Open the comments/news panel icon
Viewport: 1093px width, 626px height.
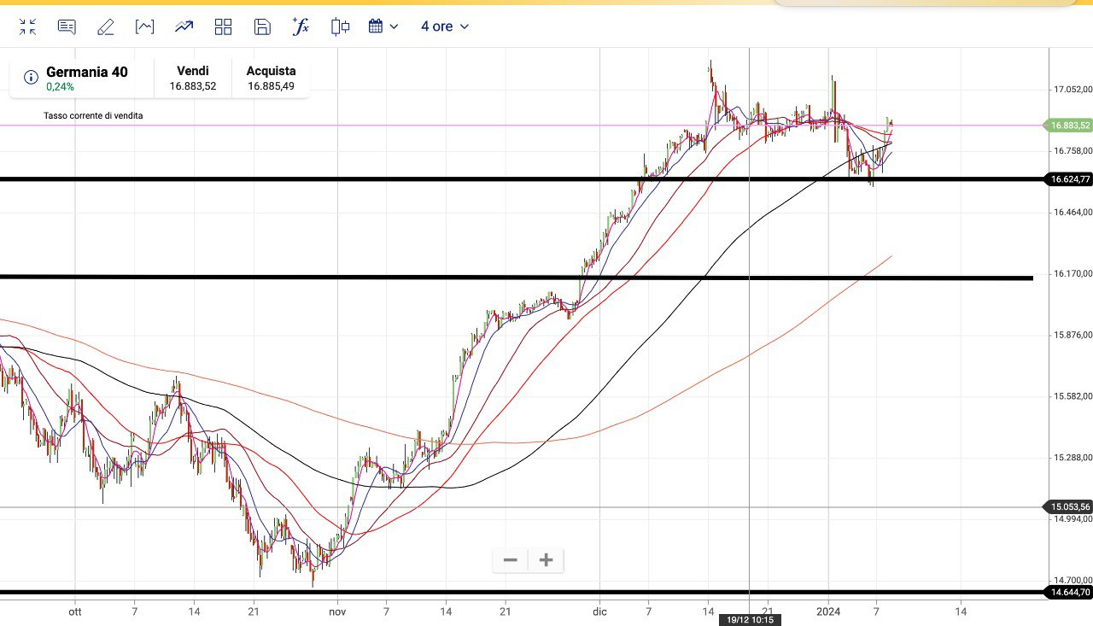tap(67, 26)
